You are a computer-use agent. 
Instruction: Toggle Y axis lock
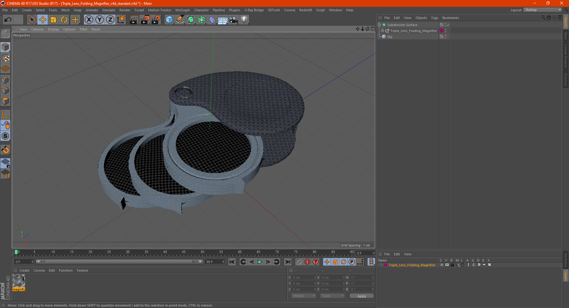click(100, 20)
